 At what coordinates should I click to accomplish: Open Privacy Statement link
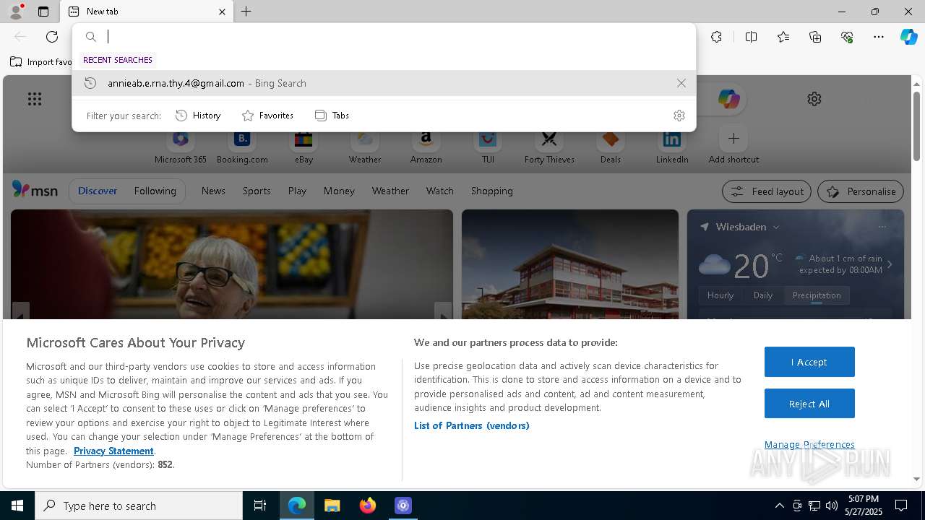coord(113,451)
